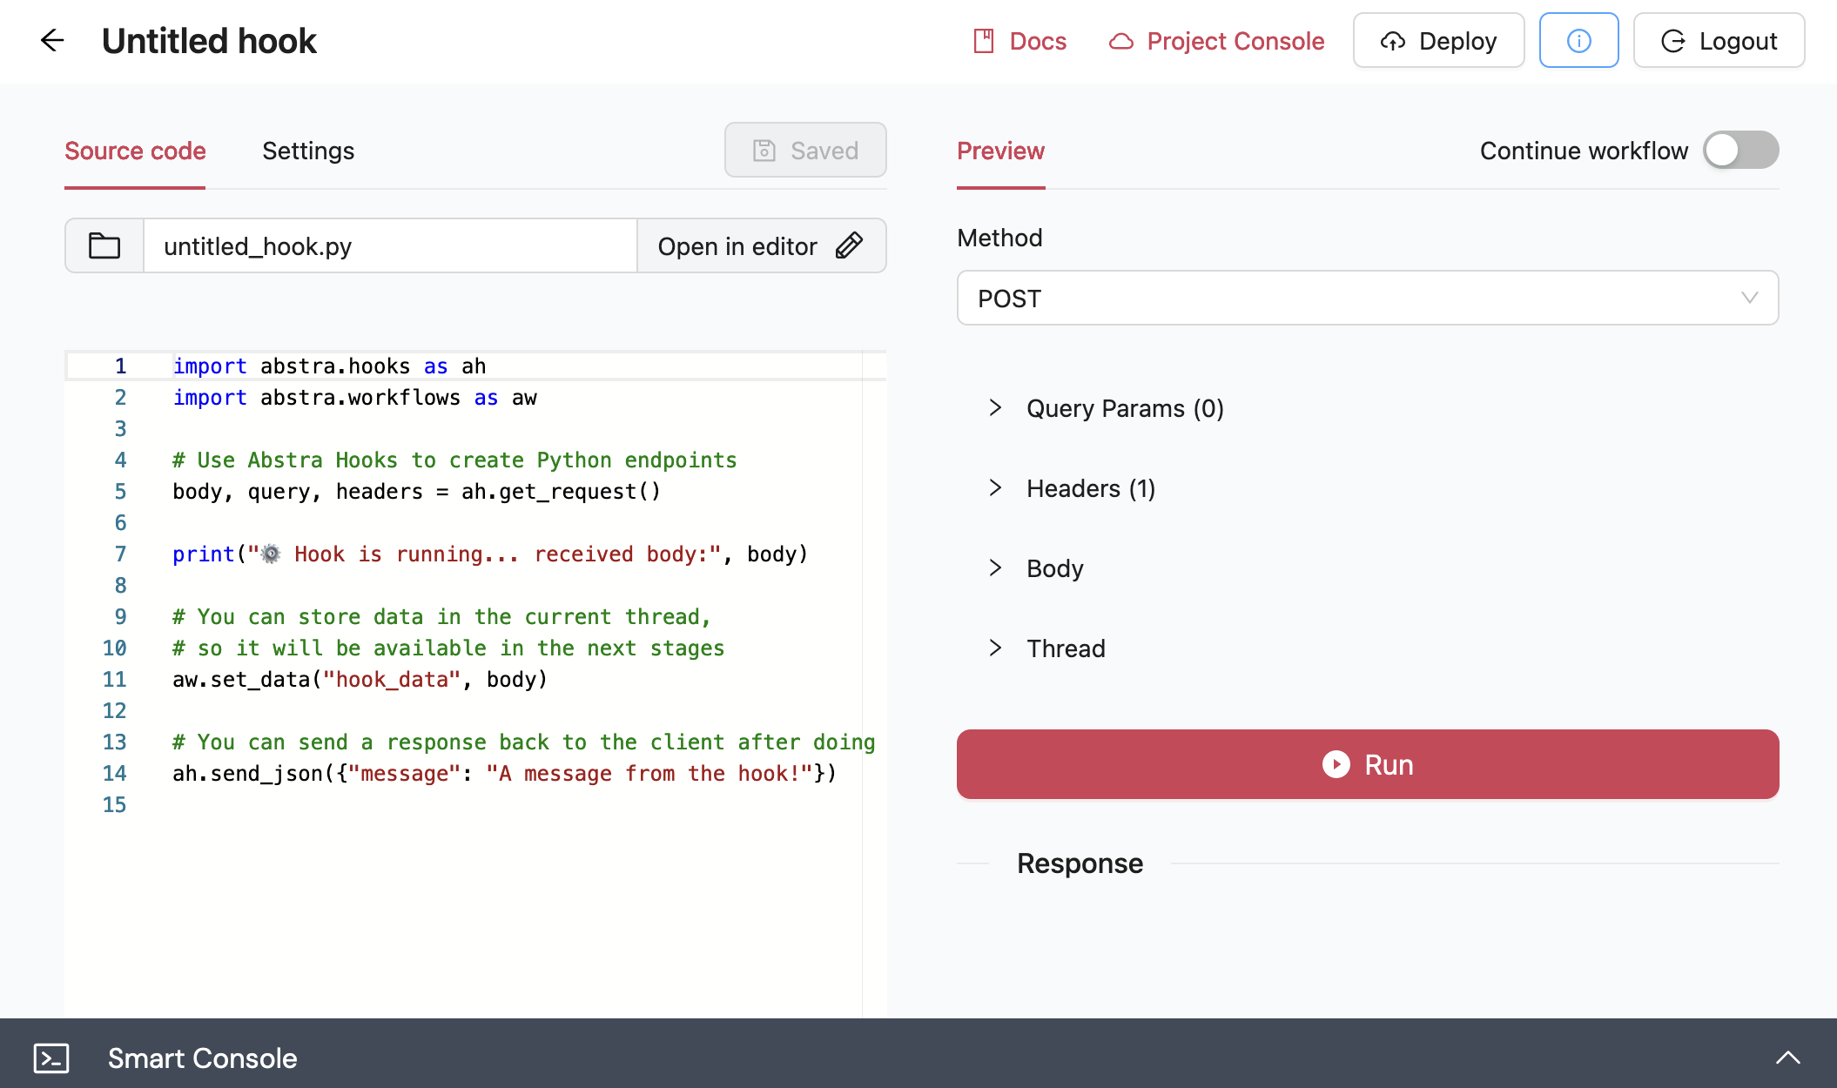Expand the Thread section

1046,648
